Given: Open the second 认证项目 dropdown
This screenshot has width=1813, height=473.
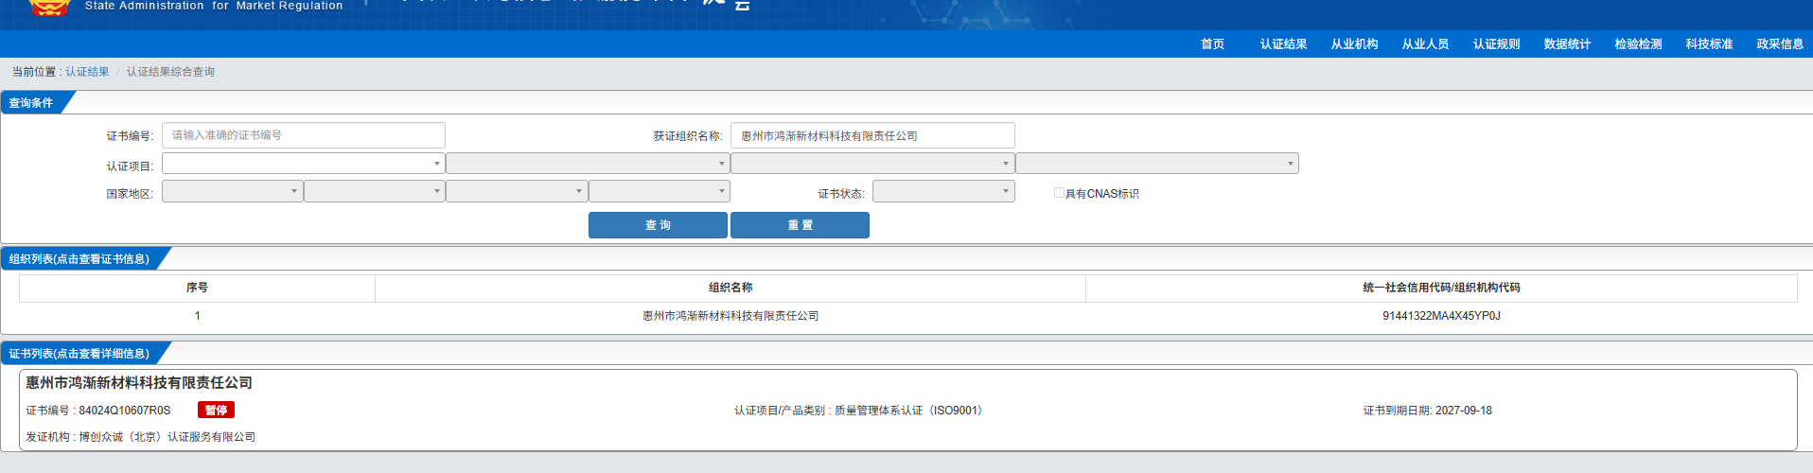Looking at the screenshot, I should tap(588, 164).
